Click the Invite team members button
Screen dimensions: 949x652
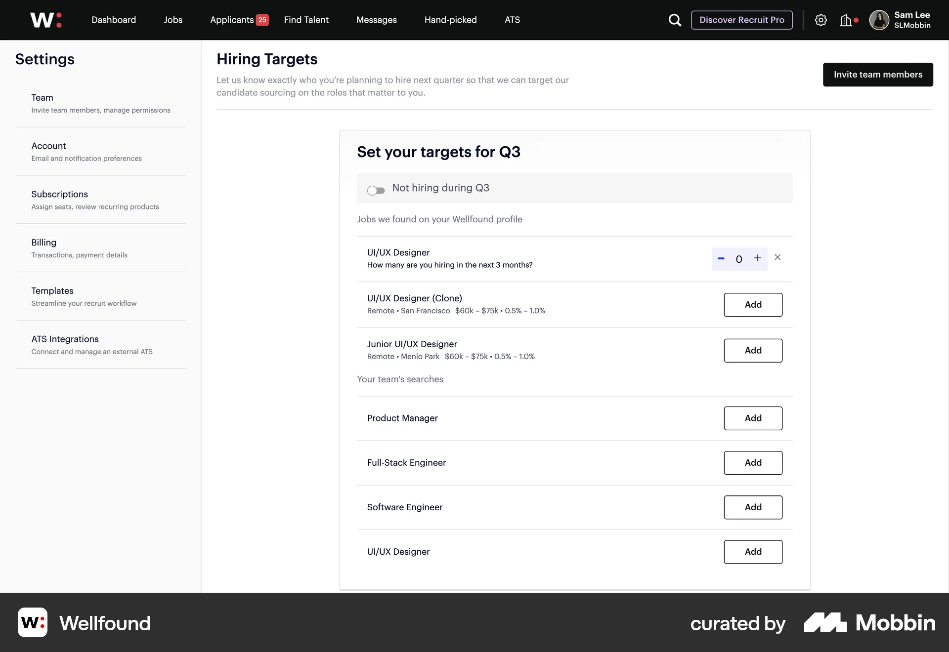[x=878, y=74]
